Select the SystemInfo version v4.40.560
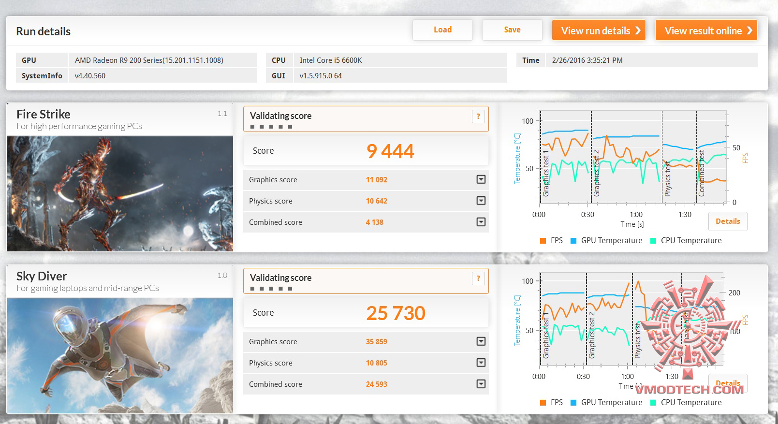778x424 pixels. (90, 76)
